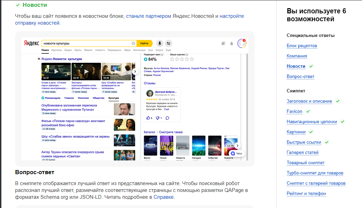This screenshot has height=208, width=362.
Task: Click the Yandex logo
Action: (31, 43)
